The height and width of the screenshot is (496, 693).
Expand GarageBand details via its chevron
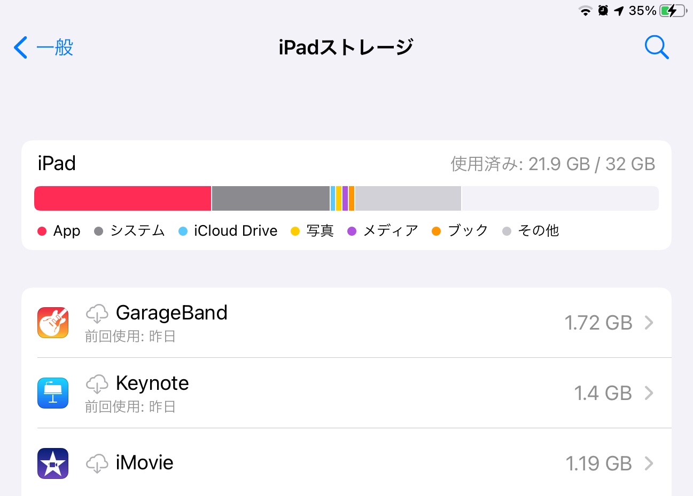[x=649, y=323]
